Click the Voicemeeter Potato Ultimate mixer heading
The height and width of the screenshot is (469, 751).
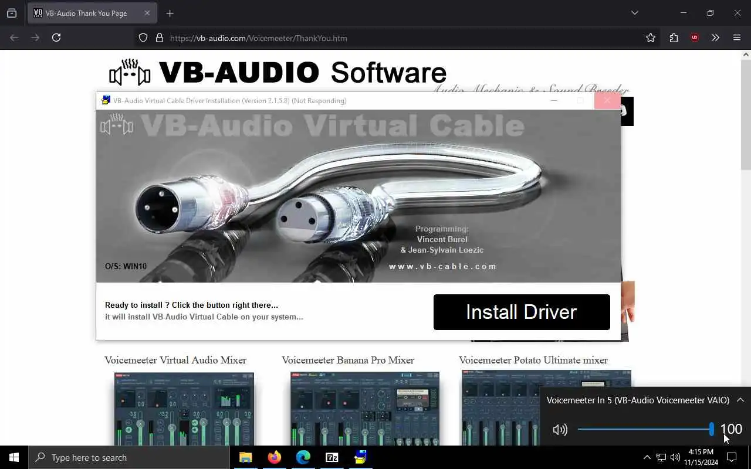point(533,360)
